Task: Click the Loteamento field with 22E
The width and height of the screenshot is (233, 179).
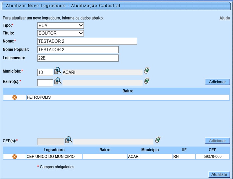Action: pos(78,58)
